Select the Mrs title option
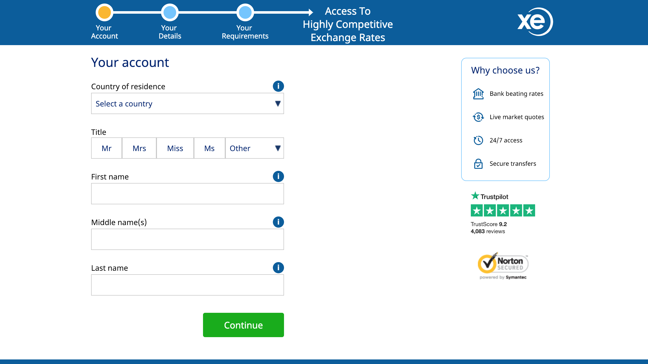Image resolution: width=648 pixels, height=364 pixels. click(x=139, y=148)
